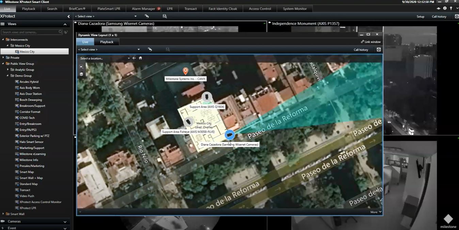
Task: Toggle the Link window option
Action: tap(370, 41)
